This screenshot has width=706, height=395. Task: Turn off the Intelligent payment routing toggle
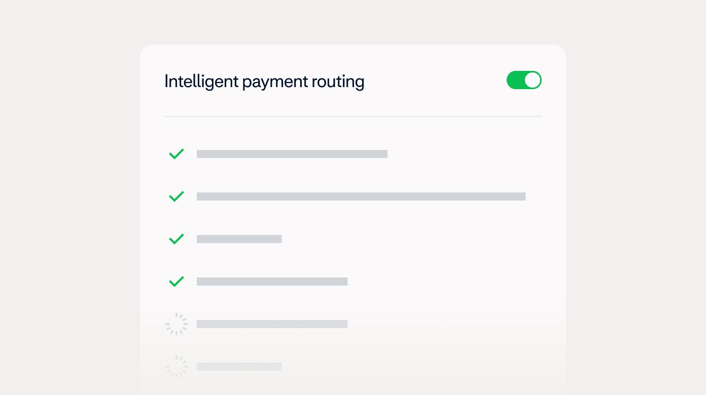[x=524, y=80]
